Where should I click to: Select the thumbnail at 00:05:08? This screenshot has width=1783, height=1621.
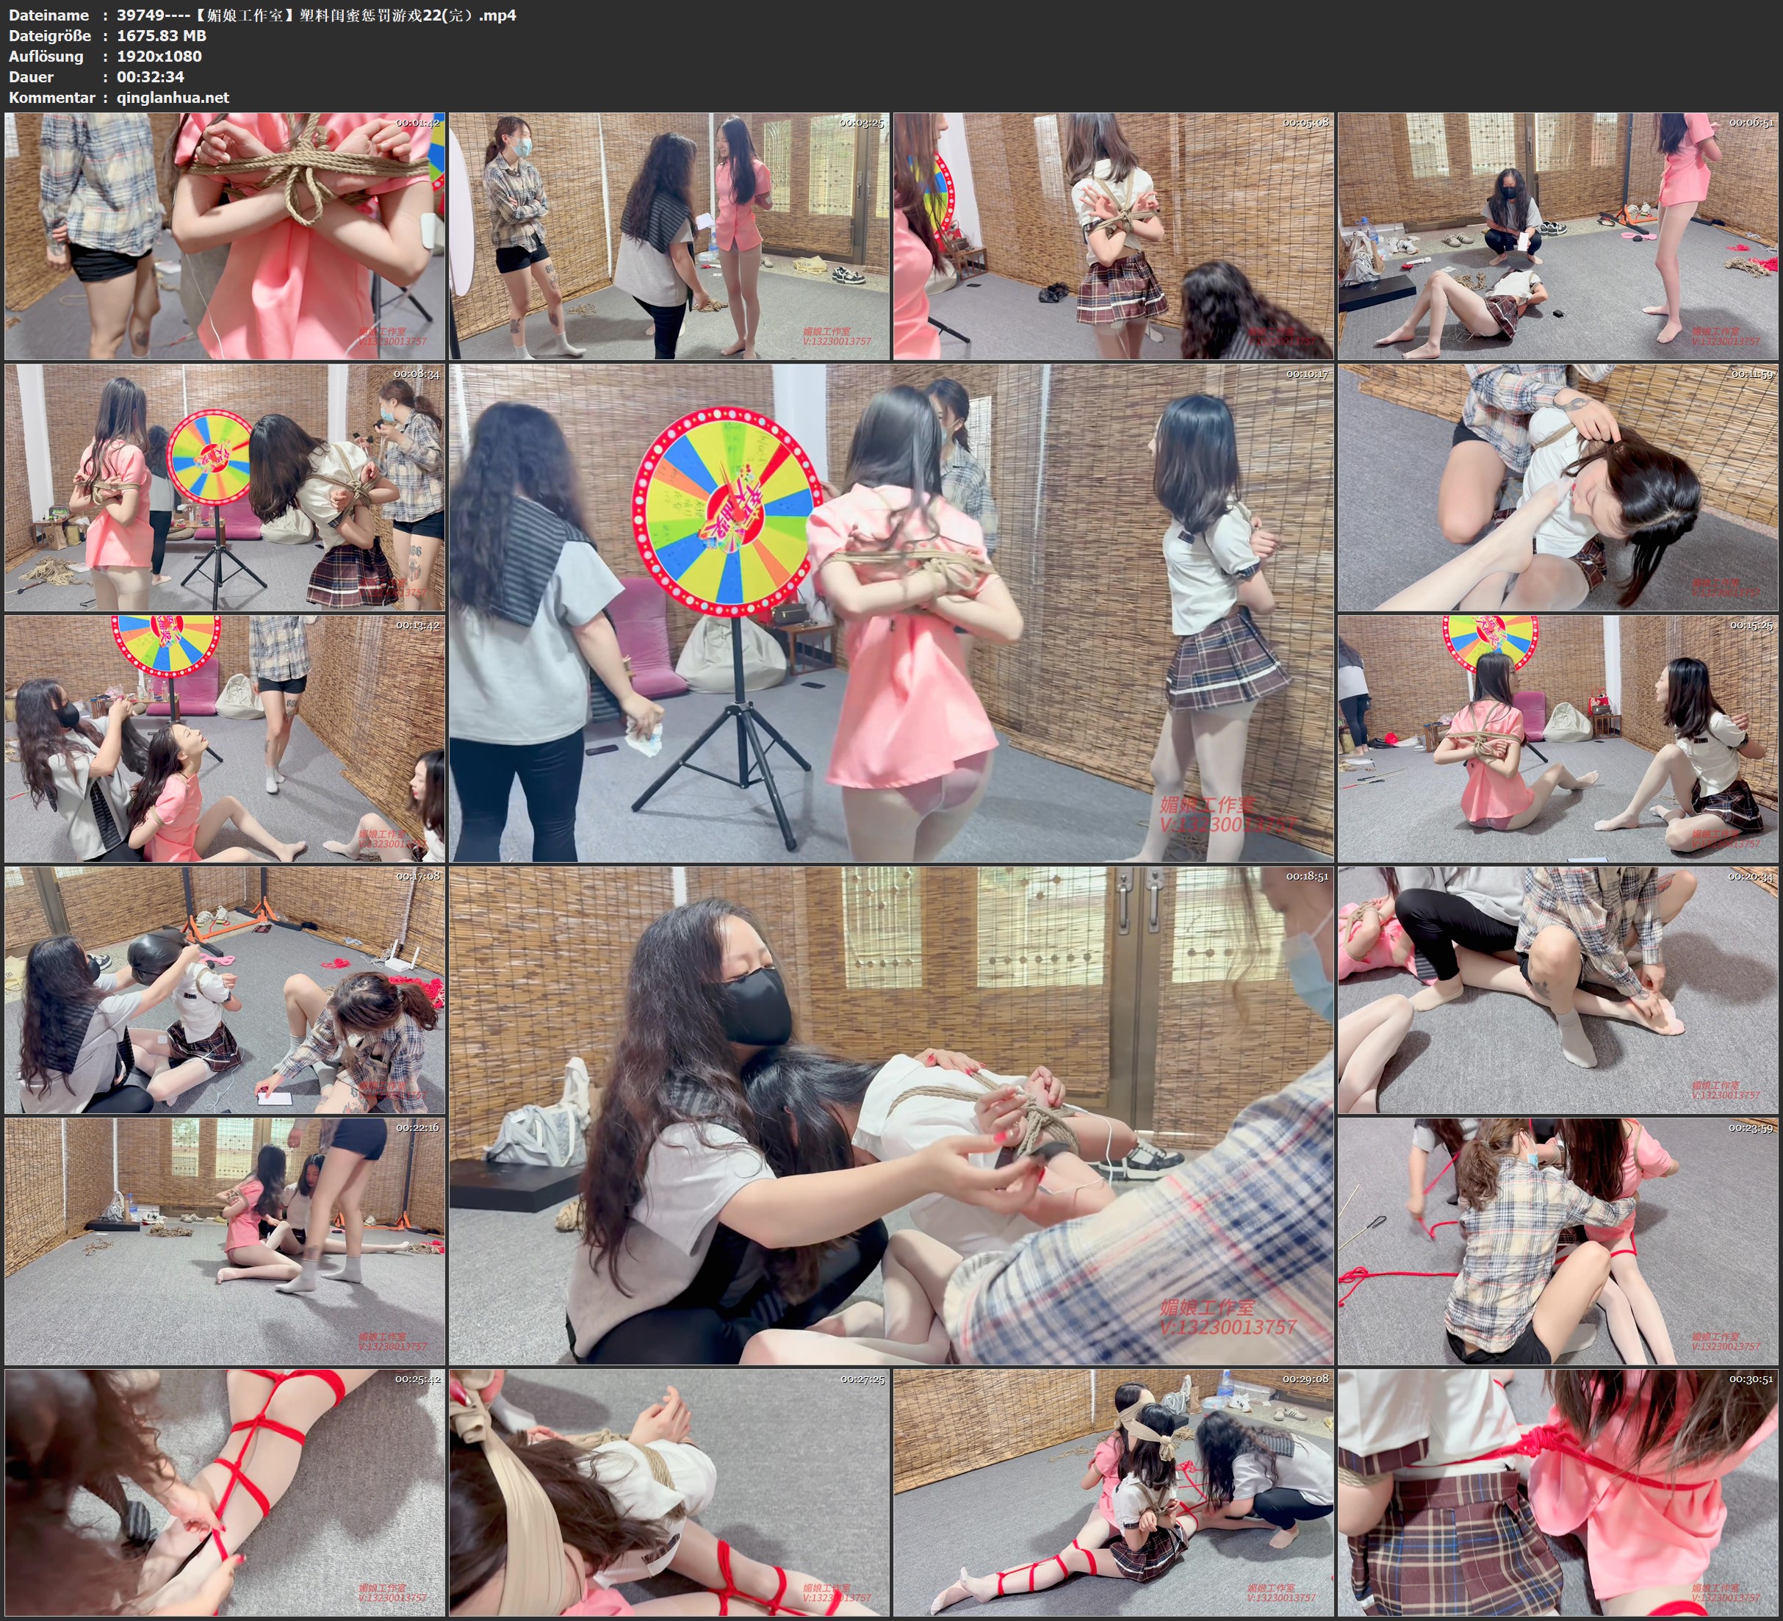coord(1114,235)
